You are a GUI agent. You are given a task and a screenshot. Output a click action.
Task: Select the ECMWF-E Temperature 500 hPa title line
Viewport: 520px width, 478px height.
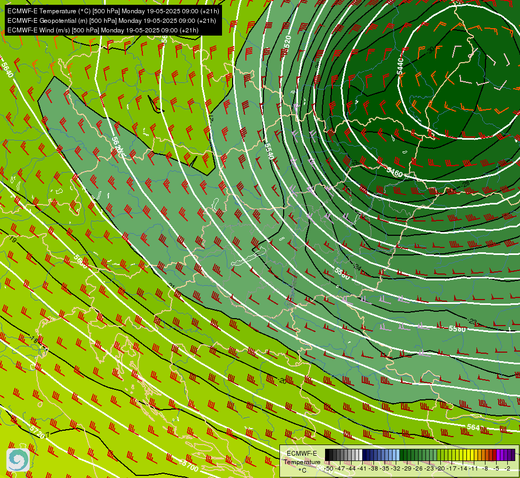click(x=113, y=11)
